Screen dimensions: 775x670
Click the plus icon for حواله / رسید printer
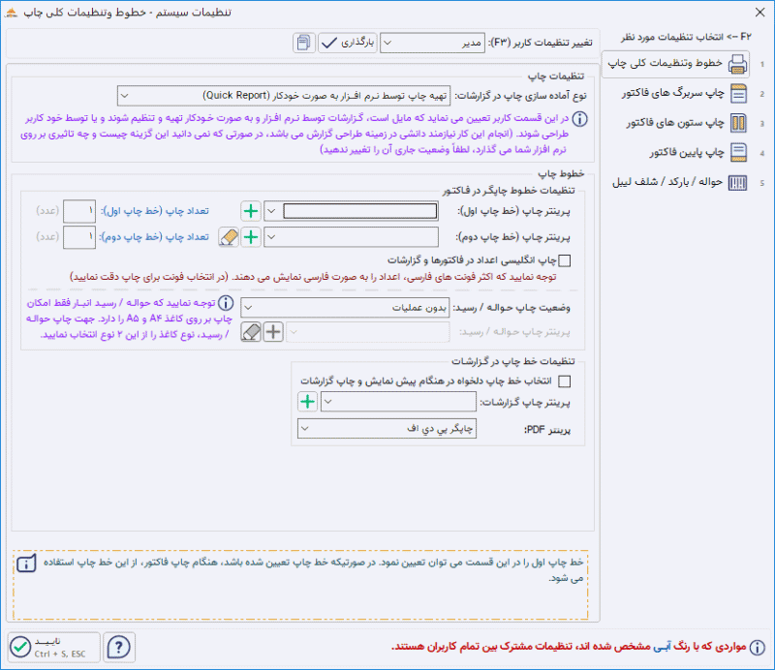pyautogui.click(x=273, y=331)
